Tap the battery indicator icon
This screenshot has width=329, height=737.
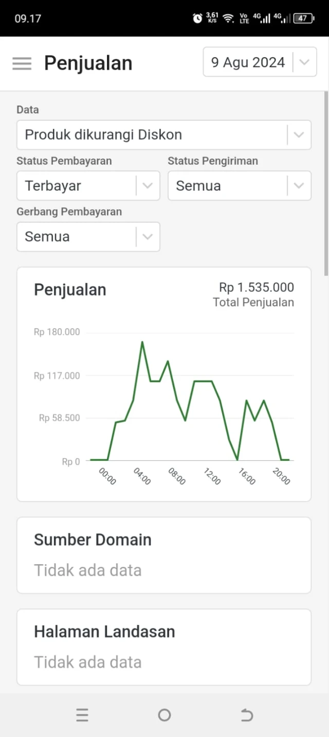303,19
